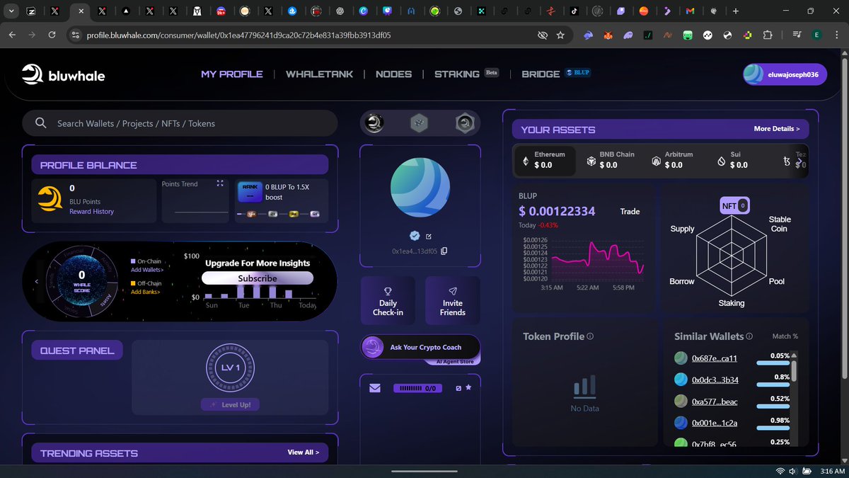Click the Arbitrum chain icon
The image size is (849, 478).
point(656,161)
